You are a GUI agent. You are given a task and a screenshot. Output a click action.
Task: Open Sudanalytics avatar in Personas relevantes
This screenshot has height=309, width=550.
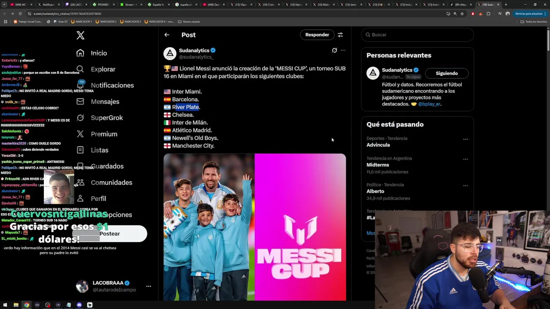click(x=373, y=73)
